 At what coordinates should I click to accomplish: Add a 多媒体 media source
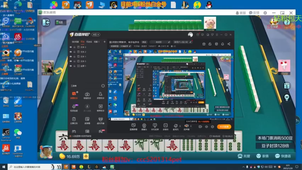165,127
